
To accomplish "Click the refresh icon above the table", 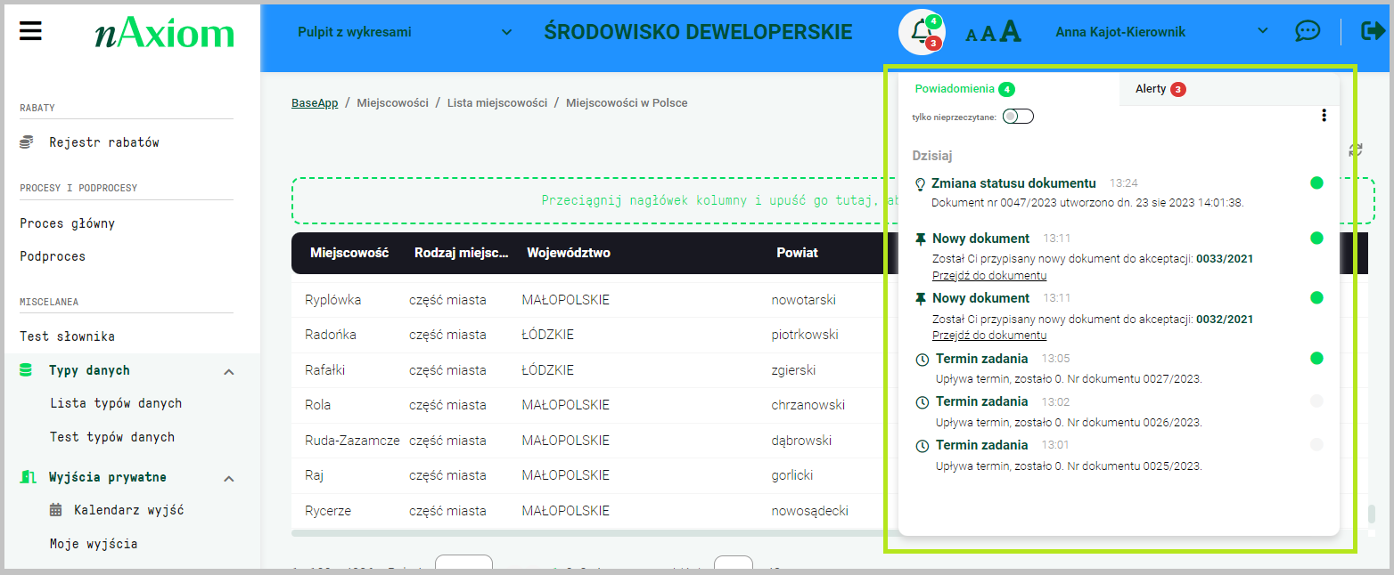I will pos(1356,150).
